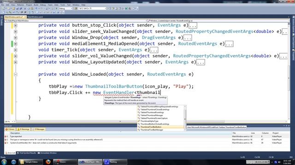Select TabbedThumbnailClosedEventArgs in IntelliSense list
The image size is (295, 165).
161,110
